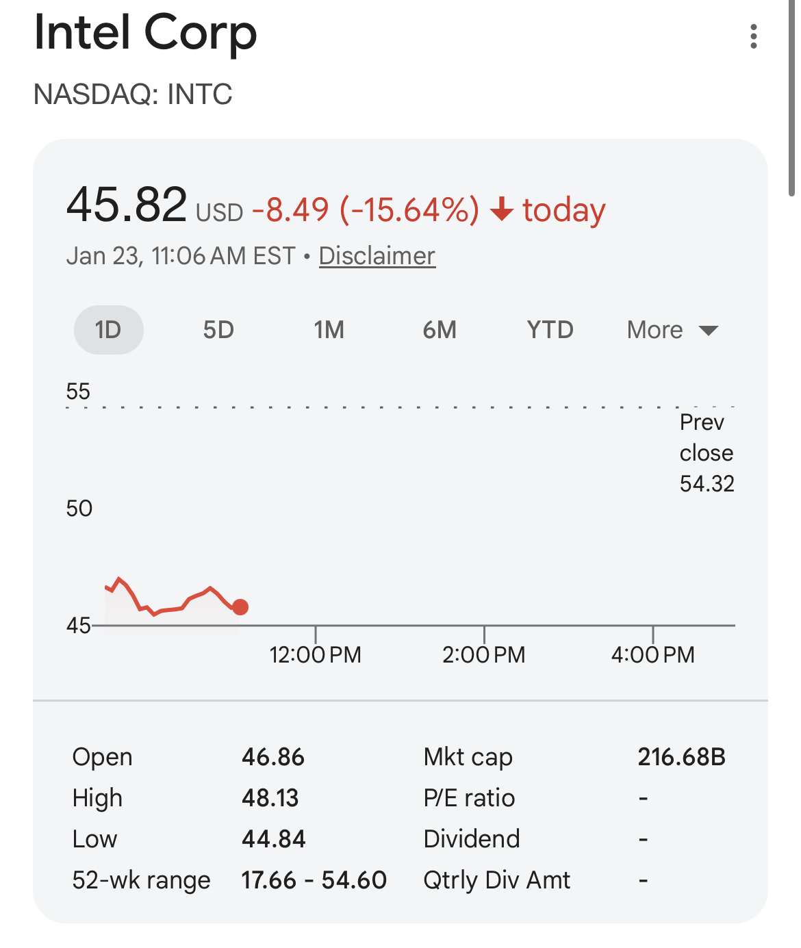Switch to the 5D chart range
This screenshot has width=801, height=948.
point(218,330)
